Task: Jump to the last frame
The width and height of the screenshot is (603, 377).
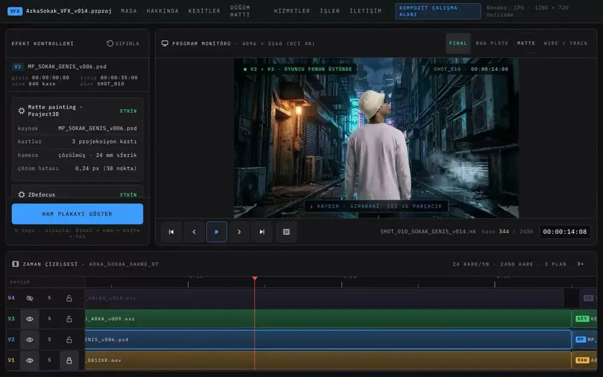Action: [262, 232]
